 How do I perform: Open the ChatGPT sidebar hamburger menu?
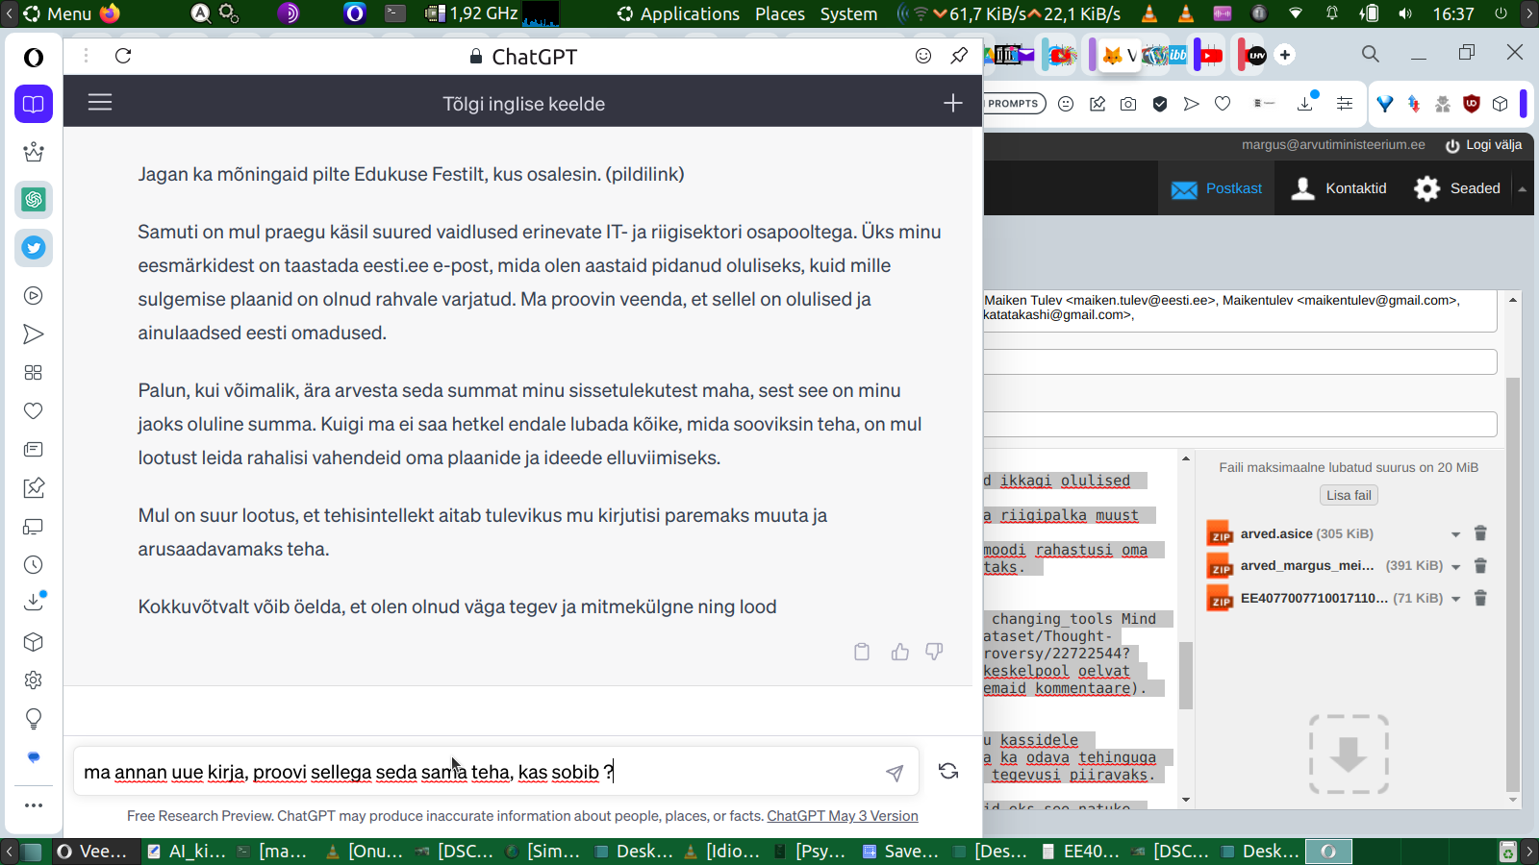tap(100, 102)
